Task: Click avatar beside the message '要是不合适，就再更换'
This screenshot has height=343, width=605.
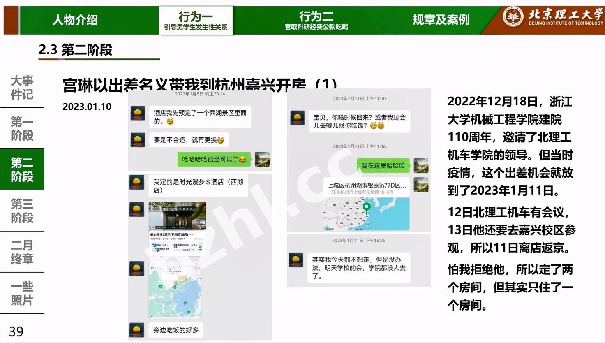Action: pos(137,139)
